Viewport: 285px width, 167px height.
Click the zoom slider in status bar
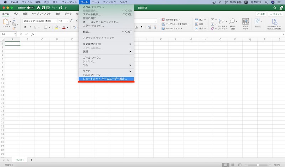[258, 165]
